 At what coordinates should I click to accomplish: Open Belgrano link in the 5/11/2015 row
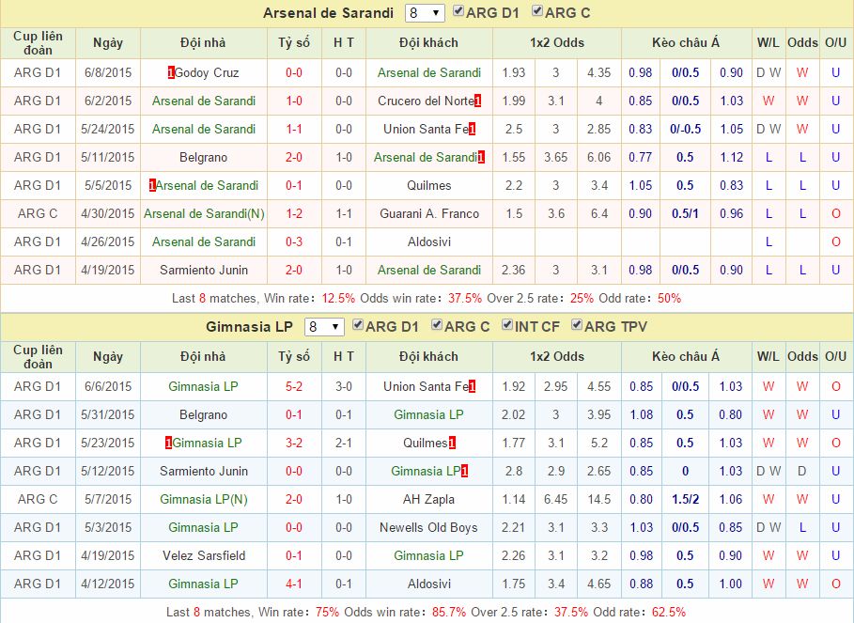coord(203,157)
